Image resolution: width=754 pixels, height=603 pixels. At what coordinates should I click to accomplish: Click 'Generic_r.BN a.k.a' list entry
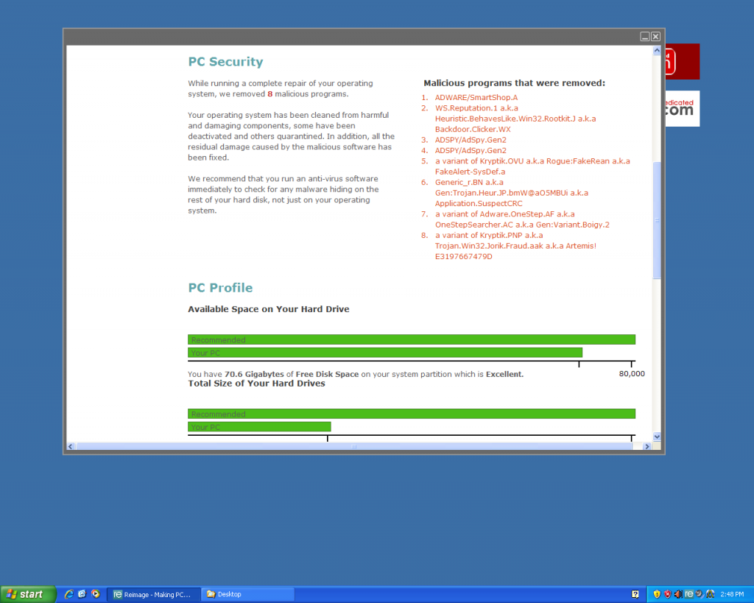[469, 183]
